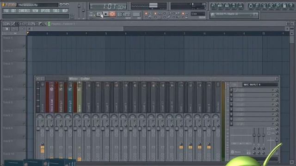The width and height of the screenshot is (296, 166).
Task: Click the question mark help icon
Action: coord(291,6)
